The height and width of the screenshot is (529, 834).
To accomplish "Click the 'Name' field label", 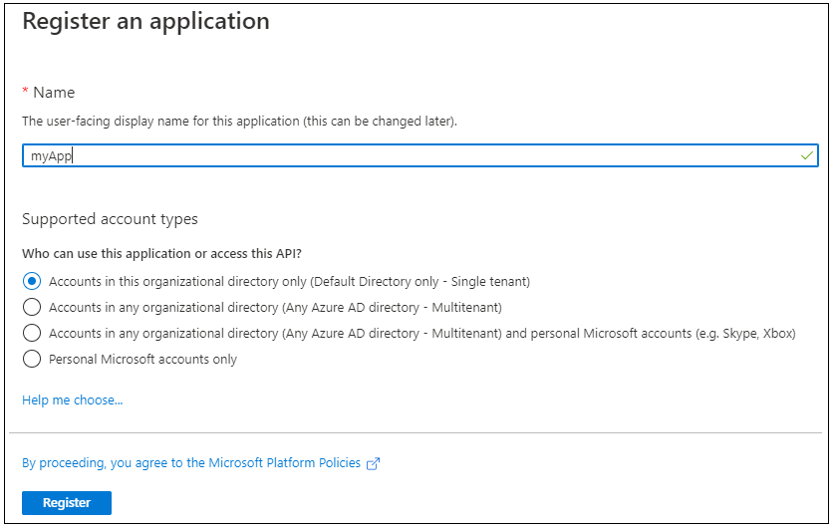I will click(54, 92).
